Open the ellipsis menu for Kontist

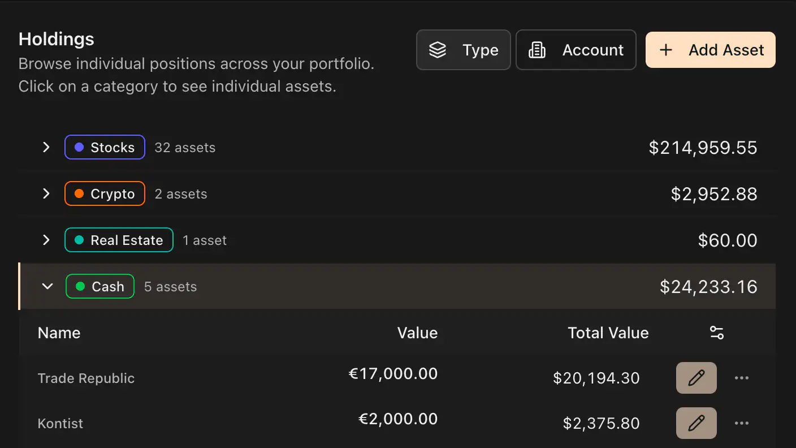pyautogui.click(x=742, y=423)
